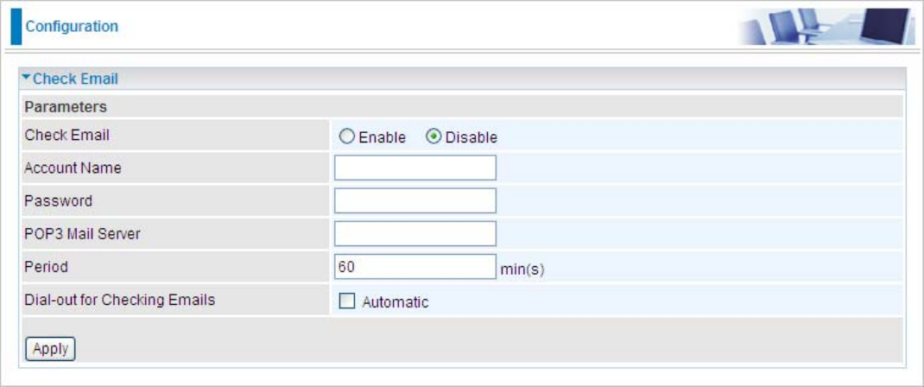
Task: Click the Account Name label
Action: [73, 168]
